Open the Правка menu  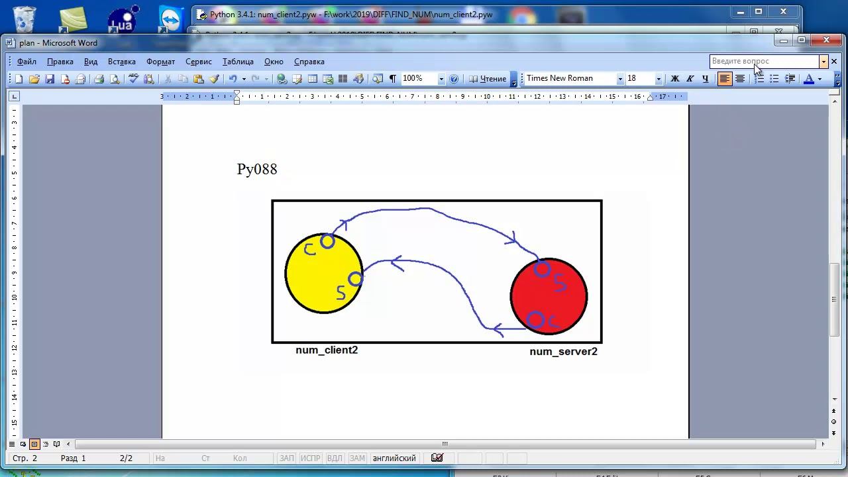[x=60, y=62]
